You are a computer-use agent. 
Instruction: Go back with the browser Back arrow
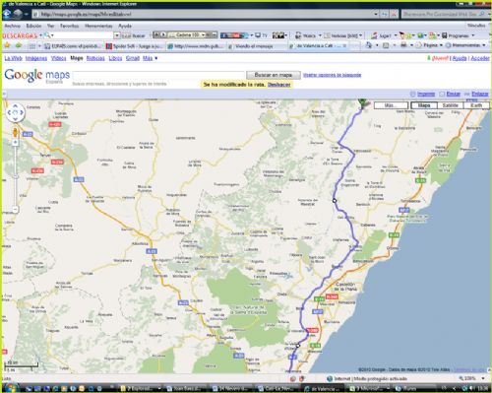(7, 14)
